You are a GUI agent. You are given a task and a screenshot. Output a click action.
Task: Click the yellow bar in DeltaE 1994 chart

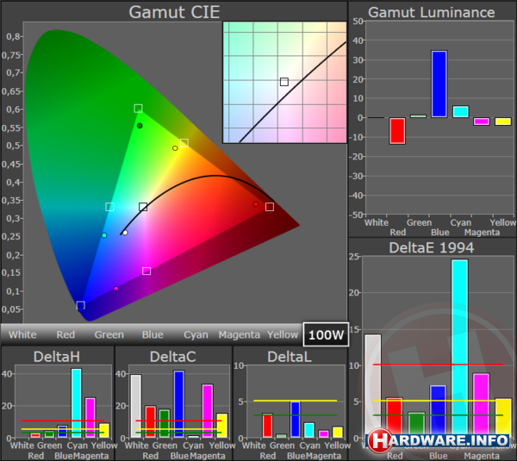pyautogui.click(x=503, y=418)
